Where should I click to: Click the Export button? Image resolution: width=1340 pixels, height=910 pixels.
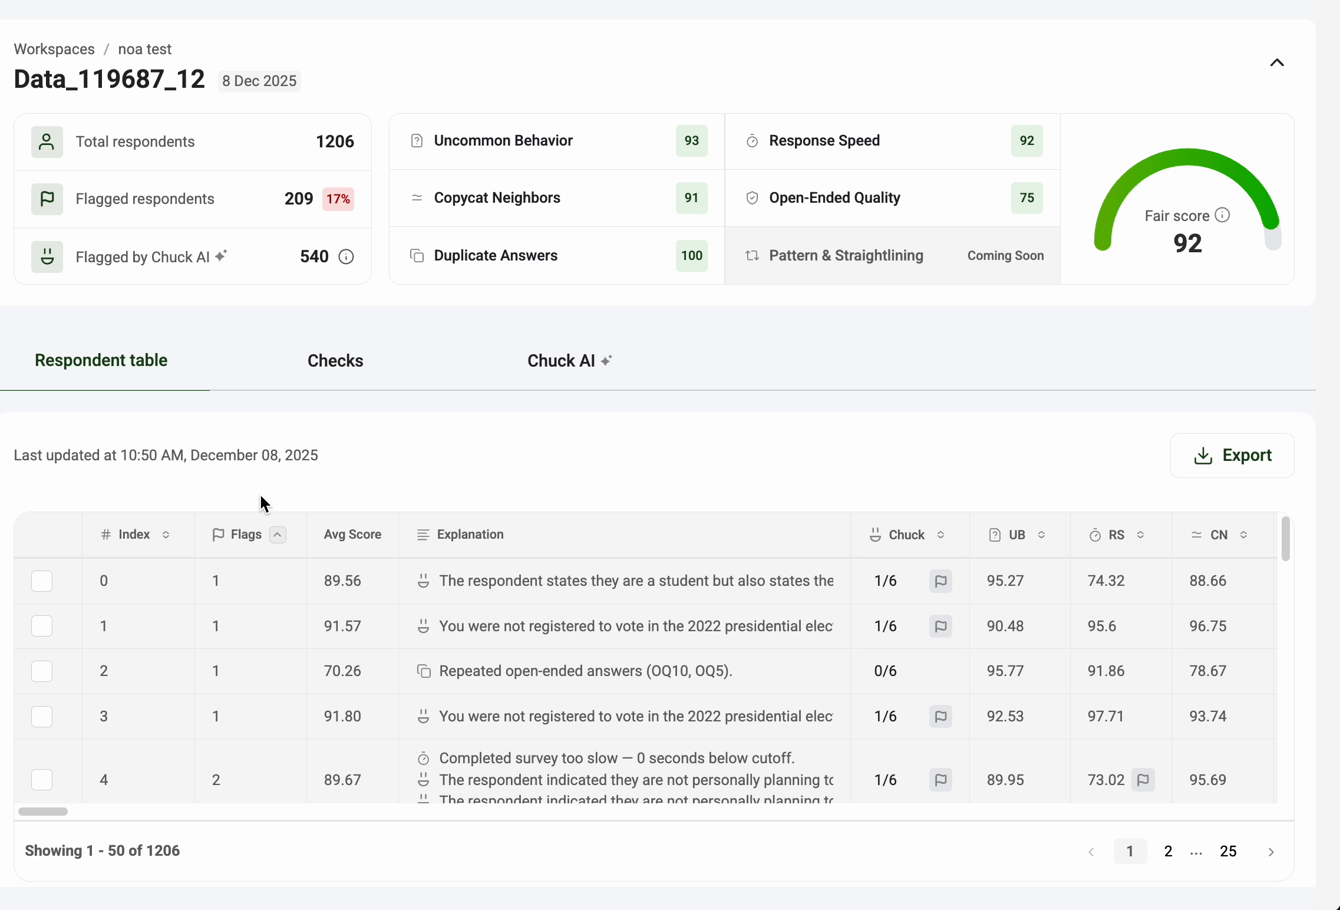(1232, 456)
